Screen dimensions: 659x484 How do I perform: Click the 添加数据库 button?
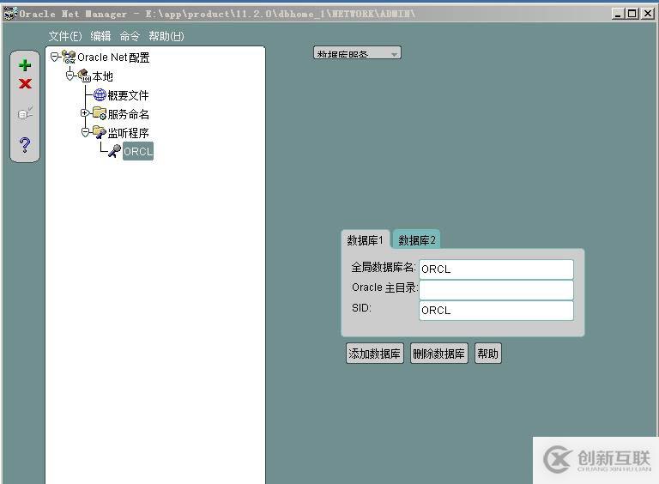pyautogui.click(x=374, y=354)
